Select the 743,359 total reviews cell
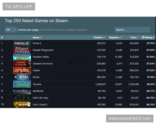 click(134, 57)
